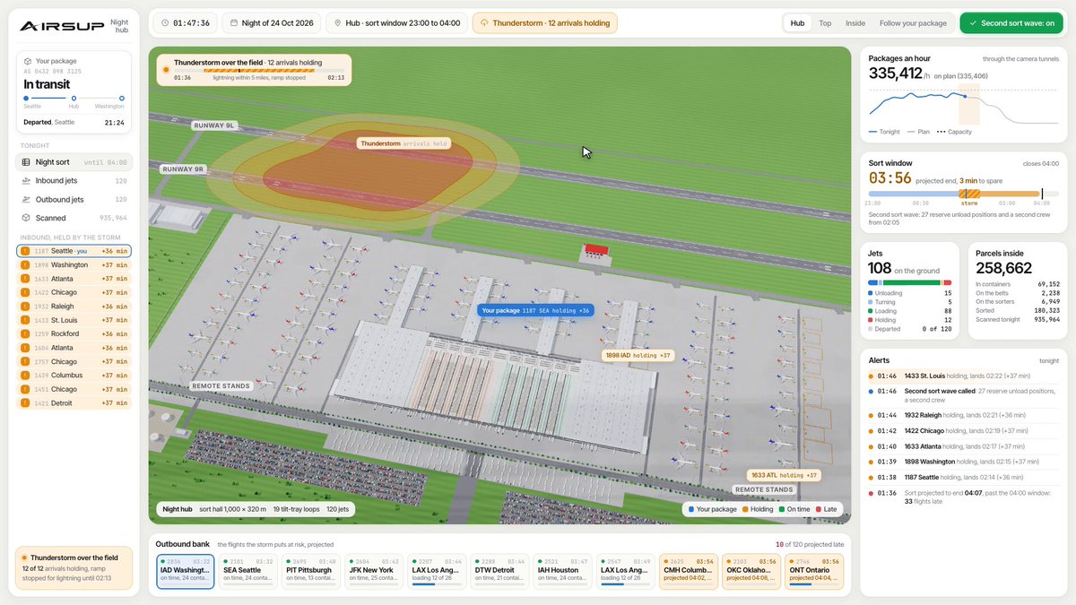Click the warning icon on the 1187 Seattle row

[25, 251]
